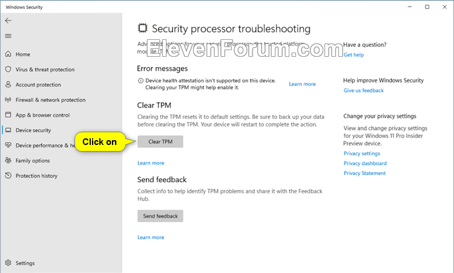Viewport: 454px width, 273px height.
Task: Open Firewall & network protection page
Action: 50,100
